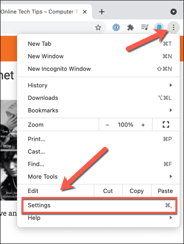Screen dimensions: 184x244
Task: Open the tab search dropdown arrow
Action: point(173,12)
